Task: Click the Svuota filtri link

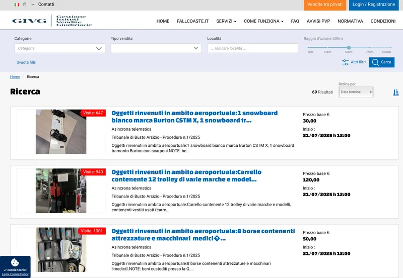Action: [x=26, y=62]
